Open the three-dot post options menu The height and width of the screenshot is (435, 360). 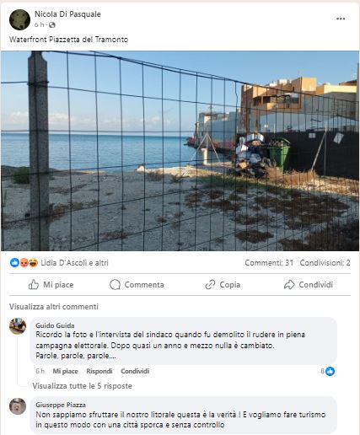point(341,19)
